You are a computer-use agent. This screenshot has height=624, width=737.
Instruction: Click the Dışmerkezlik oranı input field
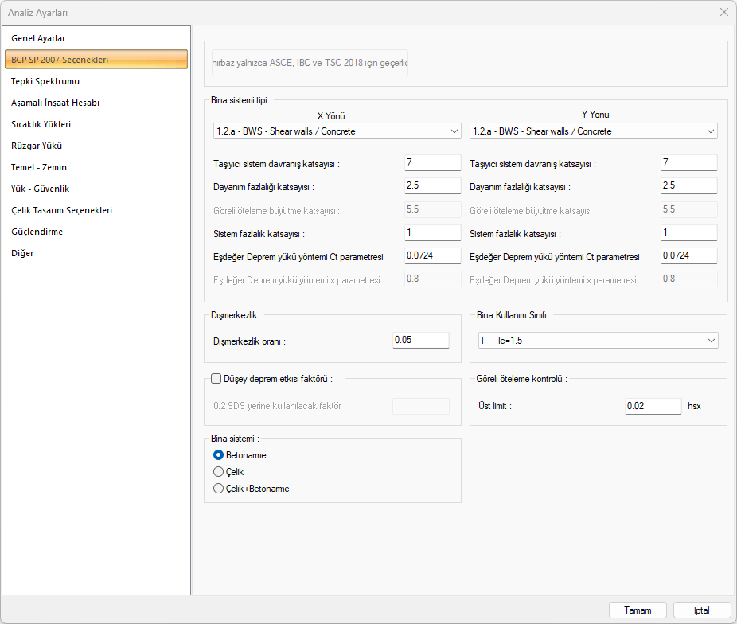[421, 341]
